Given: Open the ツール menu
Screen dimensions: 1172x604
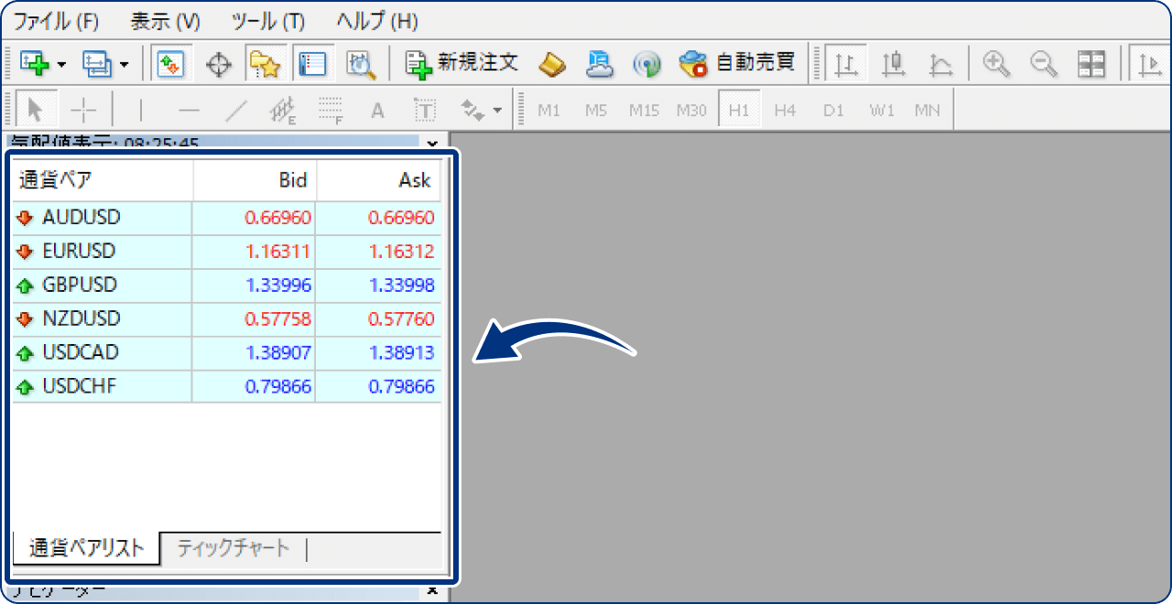Looking at the screenshot, I should (270, 20).
